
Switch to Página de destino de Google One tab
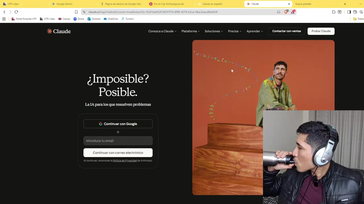coord(122,4)
